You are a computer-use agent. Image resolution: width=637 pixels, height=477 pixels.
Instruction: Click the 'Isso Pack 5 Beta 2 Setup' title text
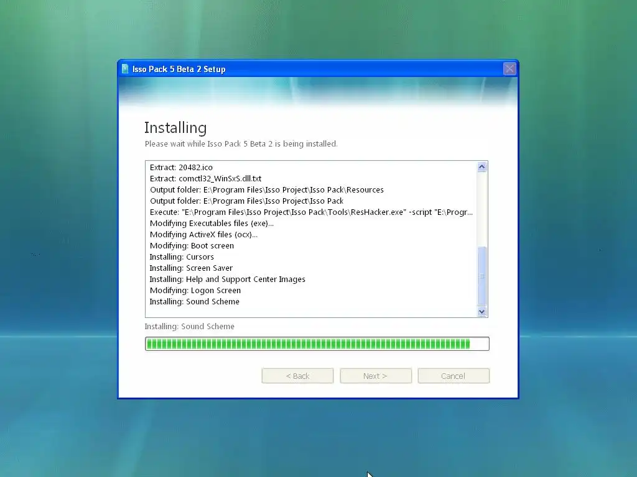(x=179, y=70)
